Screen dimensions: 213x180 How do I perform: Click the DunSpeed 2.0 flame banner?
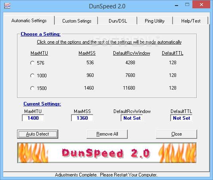pyautogui.click(x=107, y=153)
